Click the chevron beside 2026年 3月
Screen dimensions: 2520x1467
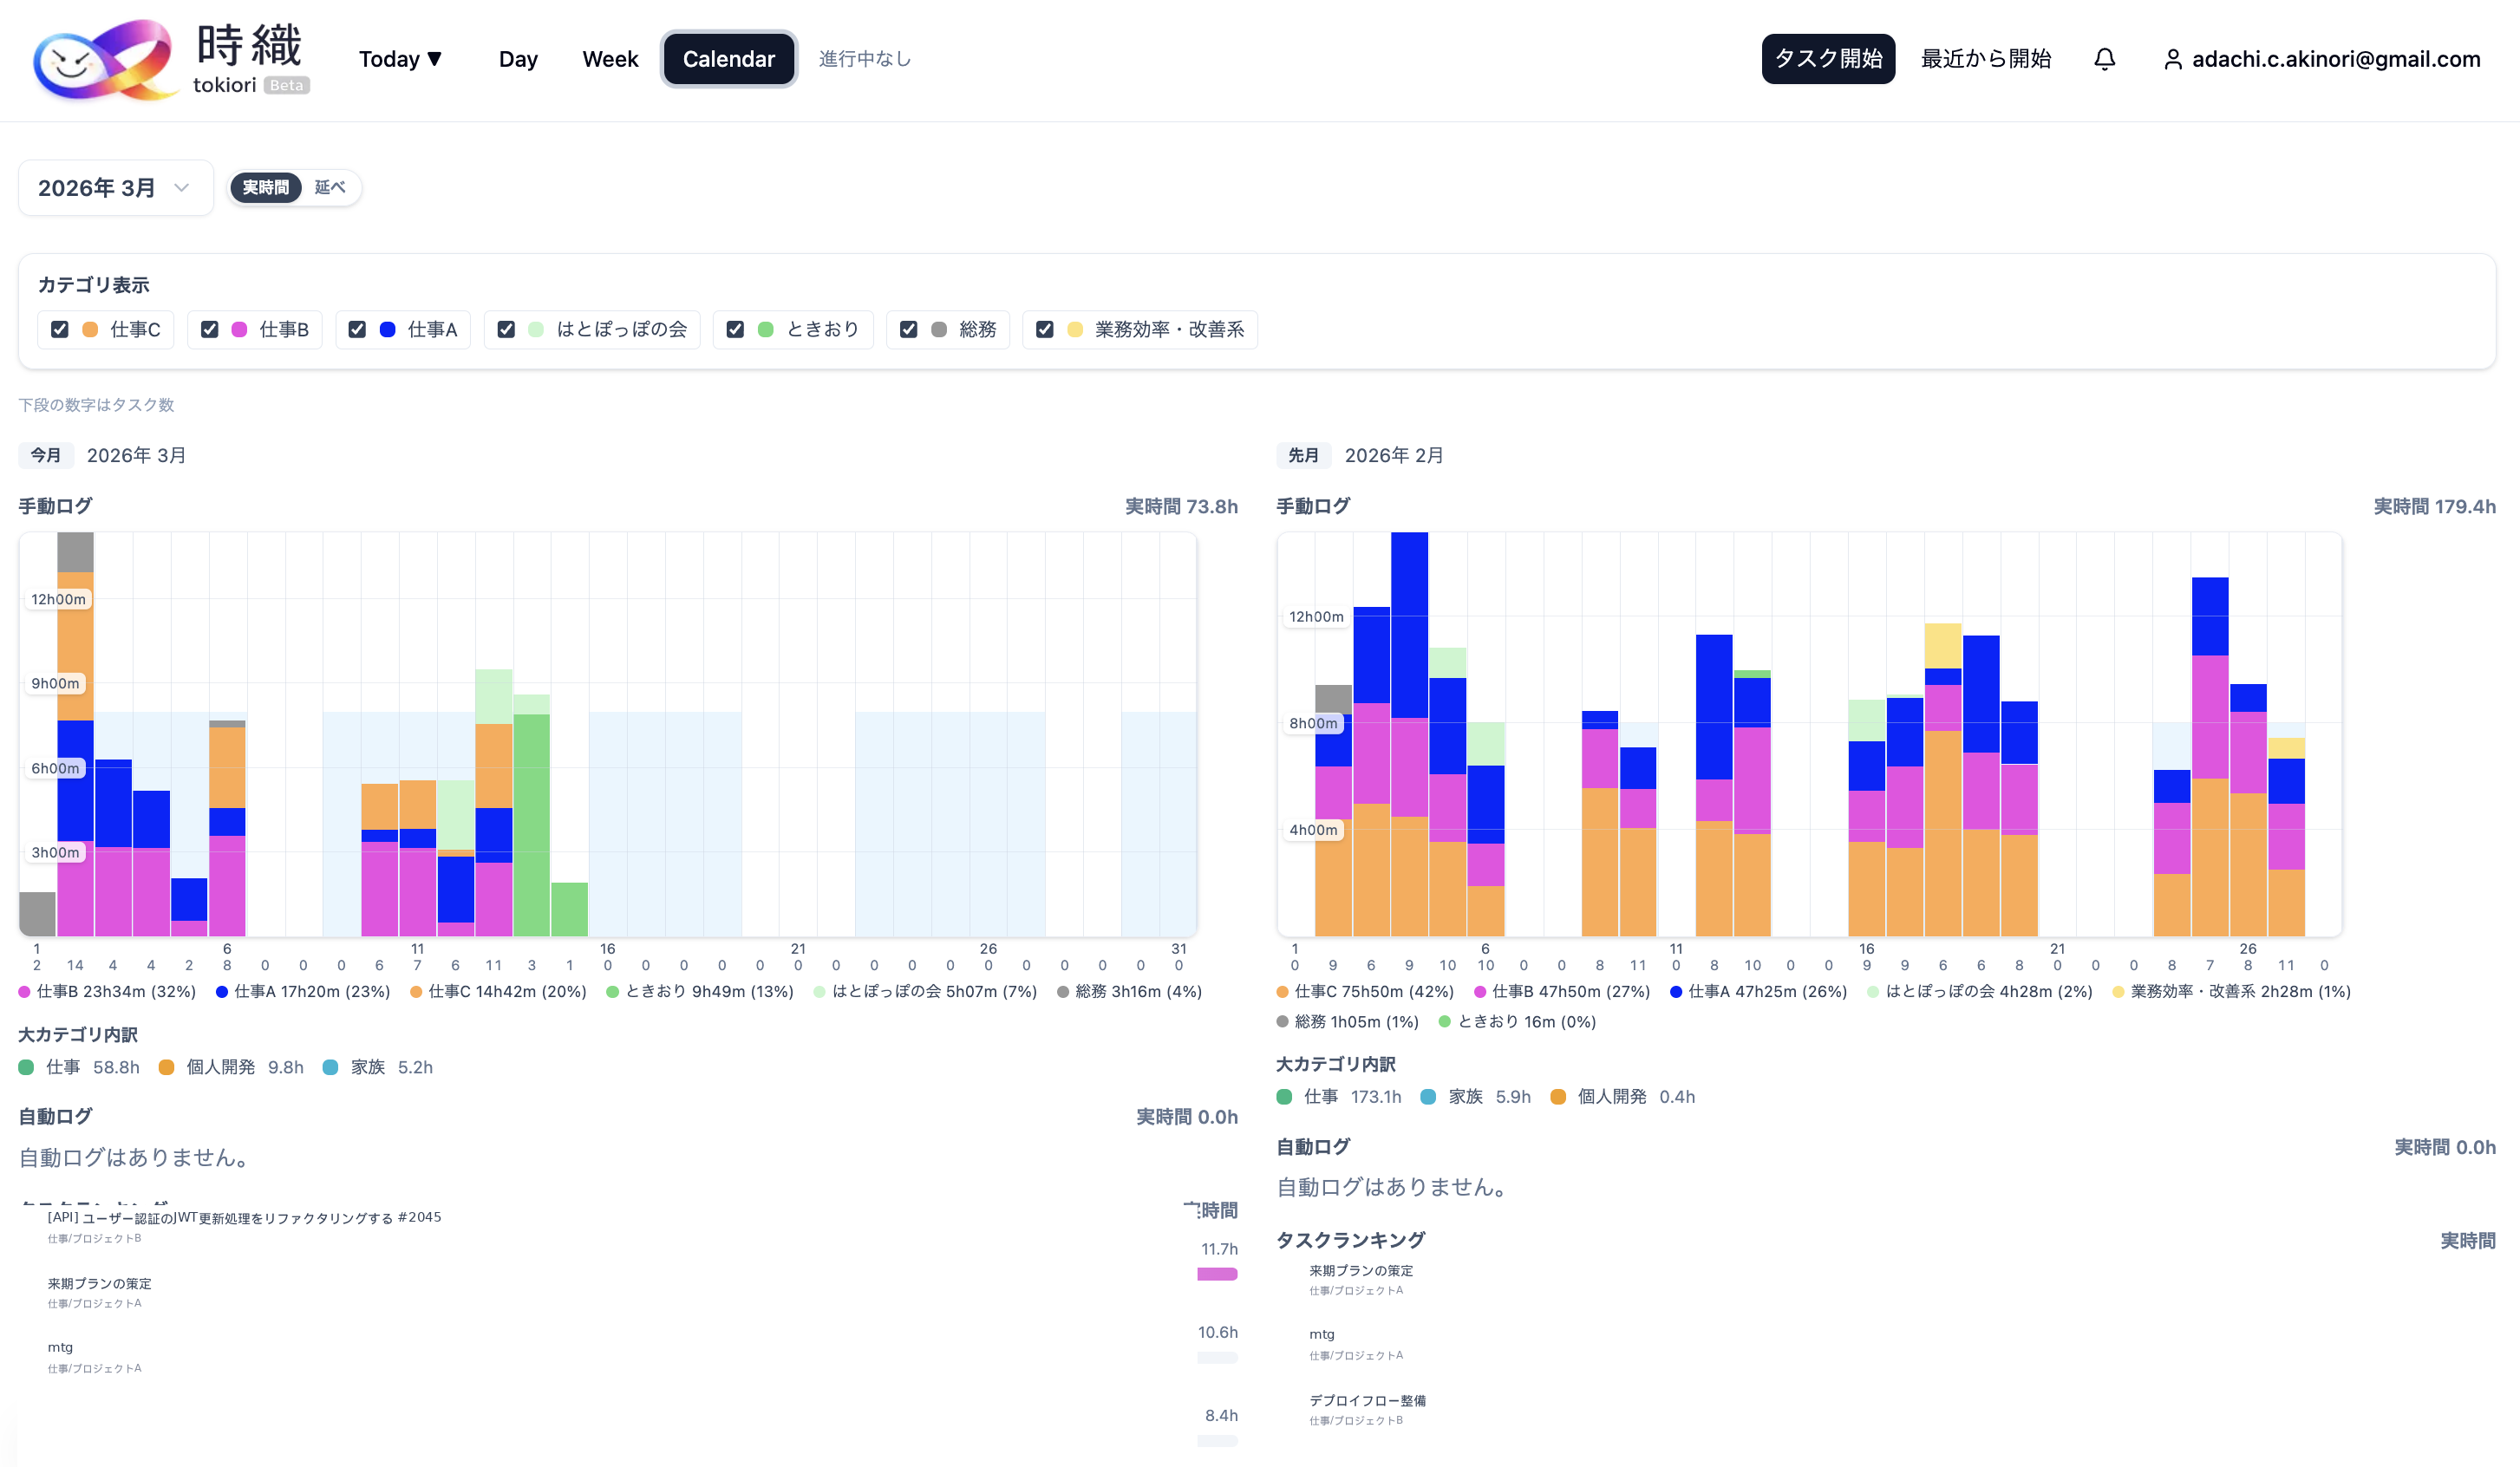pos(181,188)
